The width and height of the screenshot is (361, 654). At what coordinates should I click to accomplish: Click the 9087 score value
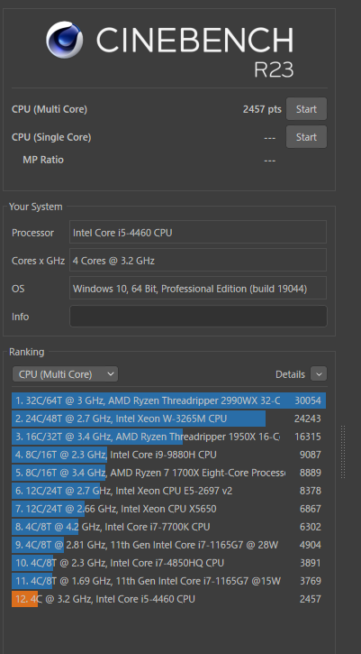point(311,455)
